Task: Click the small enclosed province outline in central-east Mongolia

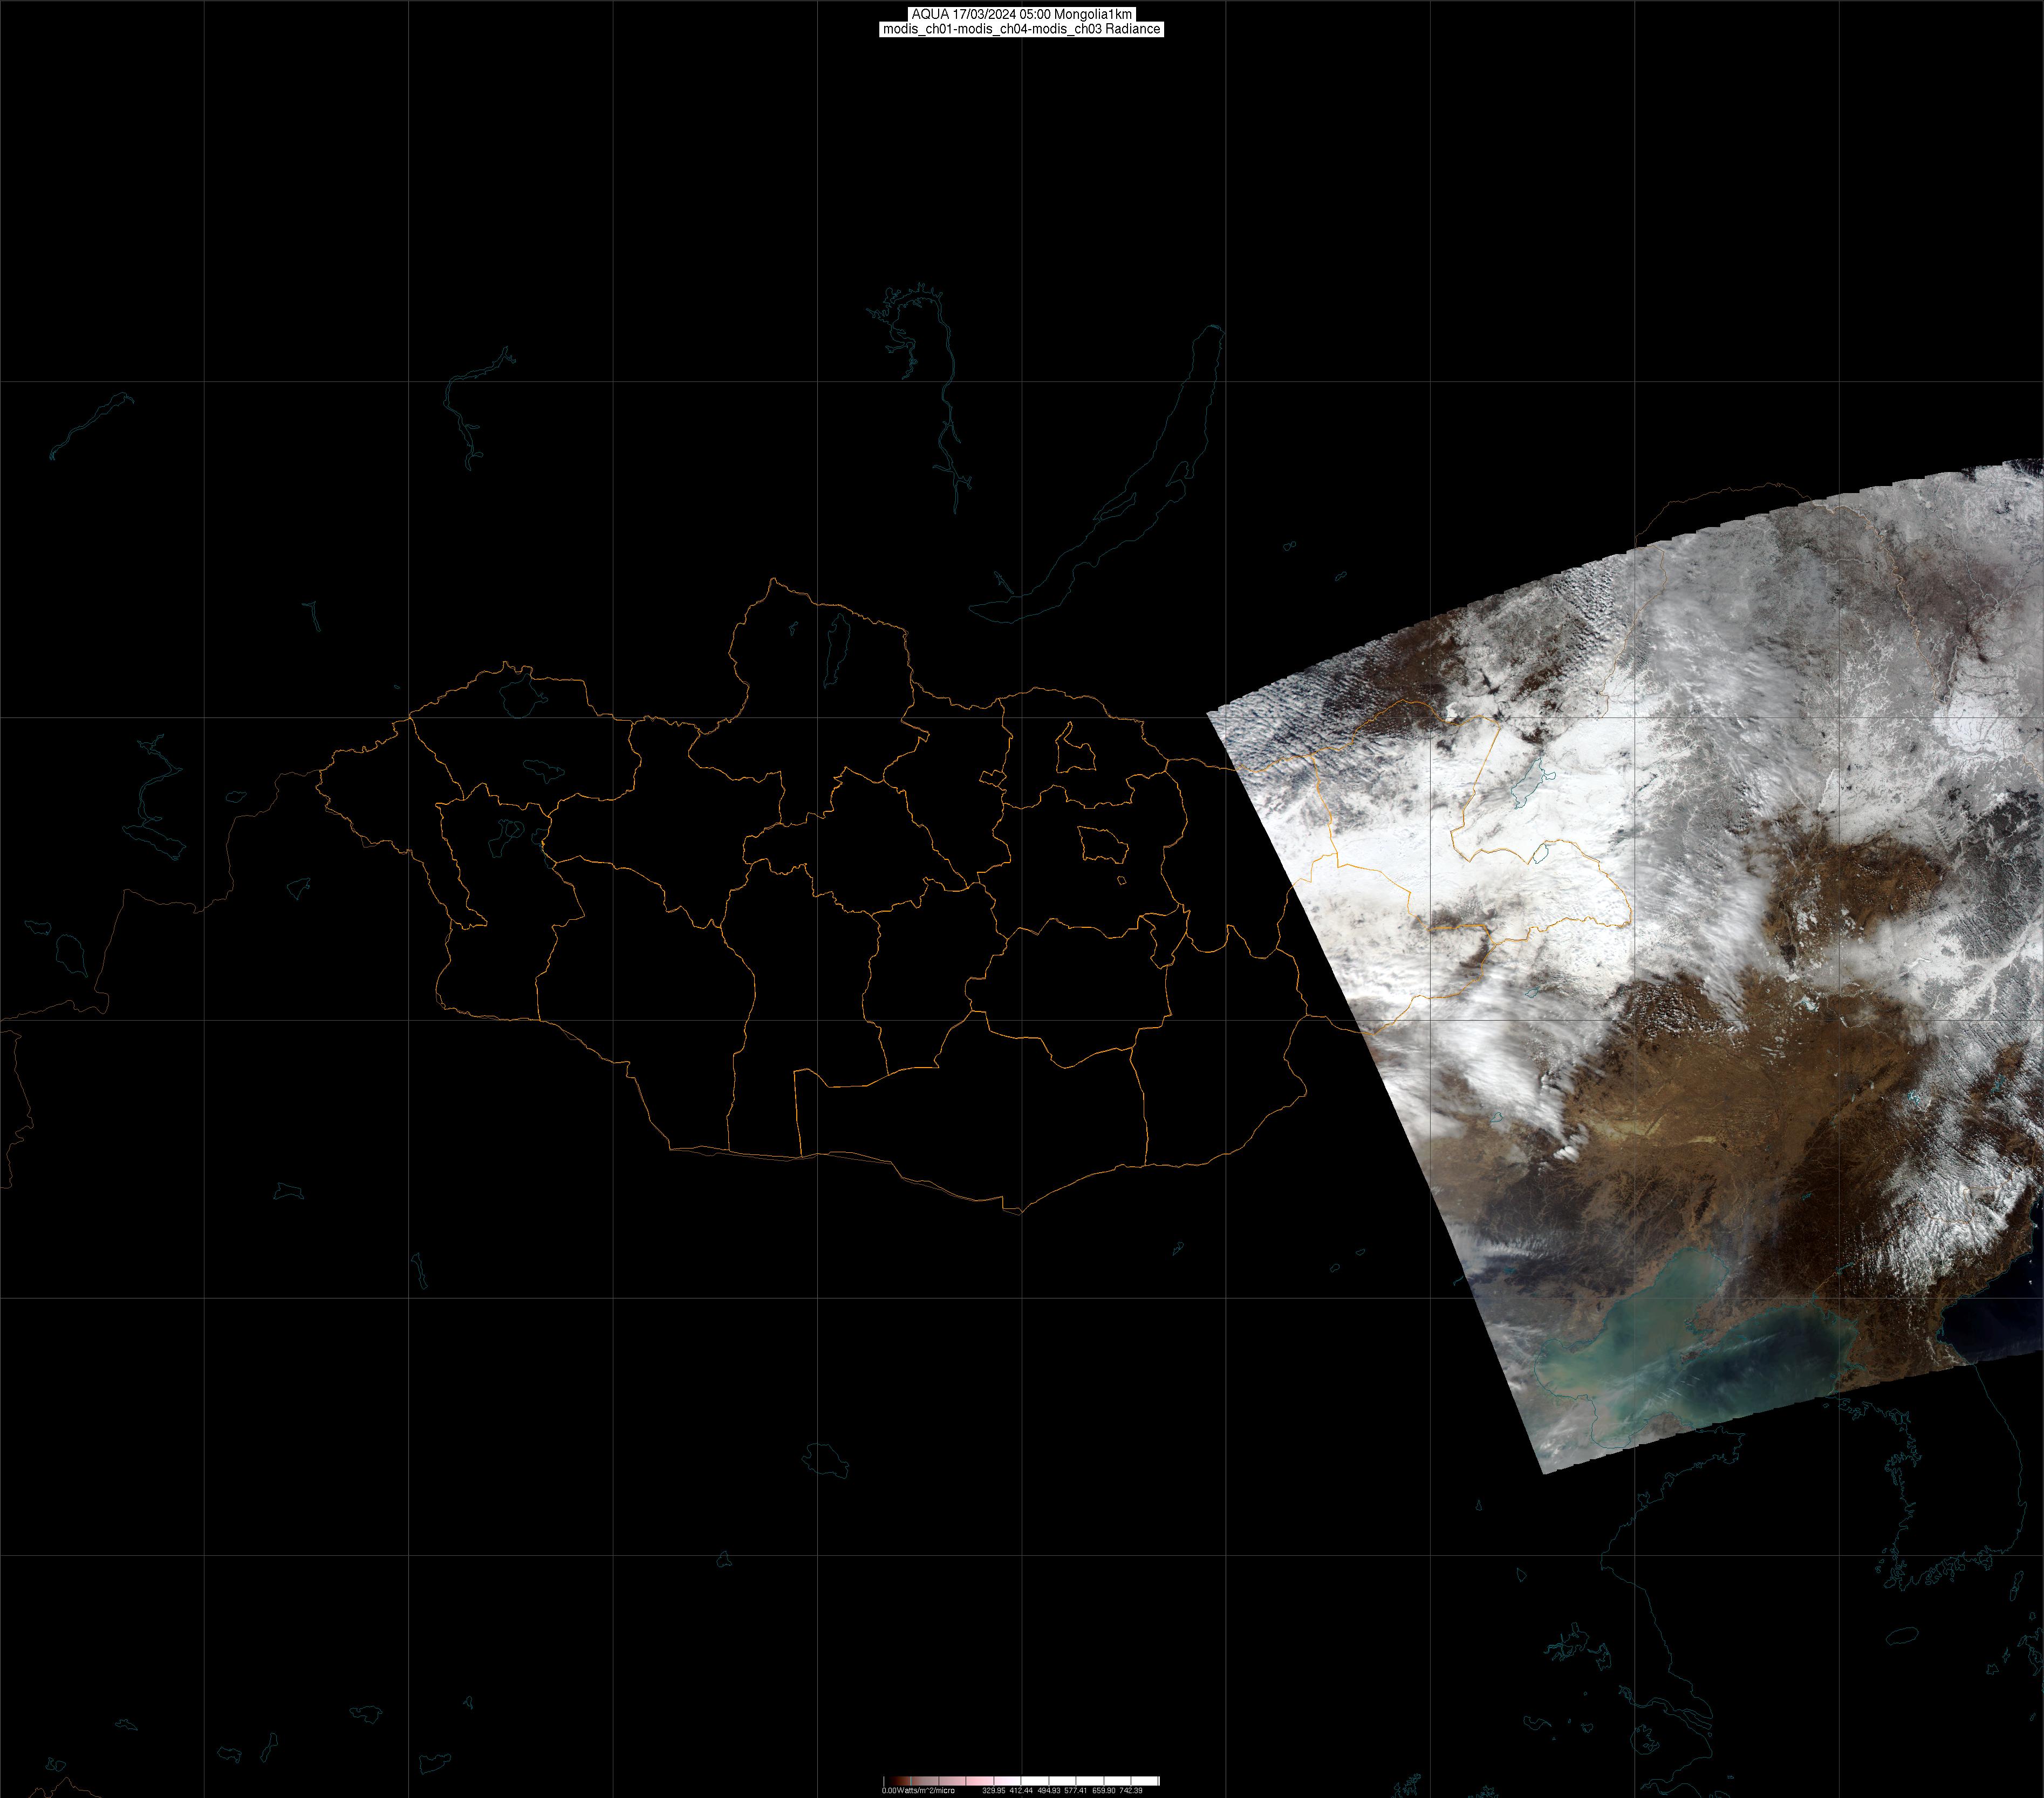Action: click(1103, 846)
